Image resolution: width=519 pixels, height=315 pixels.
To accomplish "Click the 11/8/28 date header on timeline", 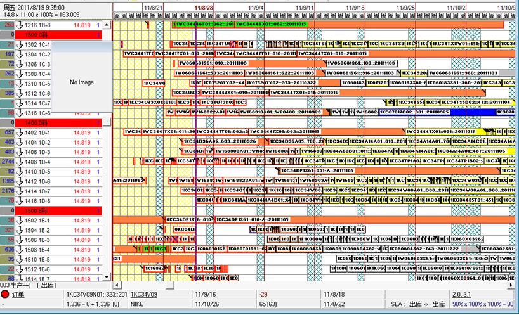I will [204, 7].
